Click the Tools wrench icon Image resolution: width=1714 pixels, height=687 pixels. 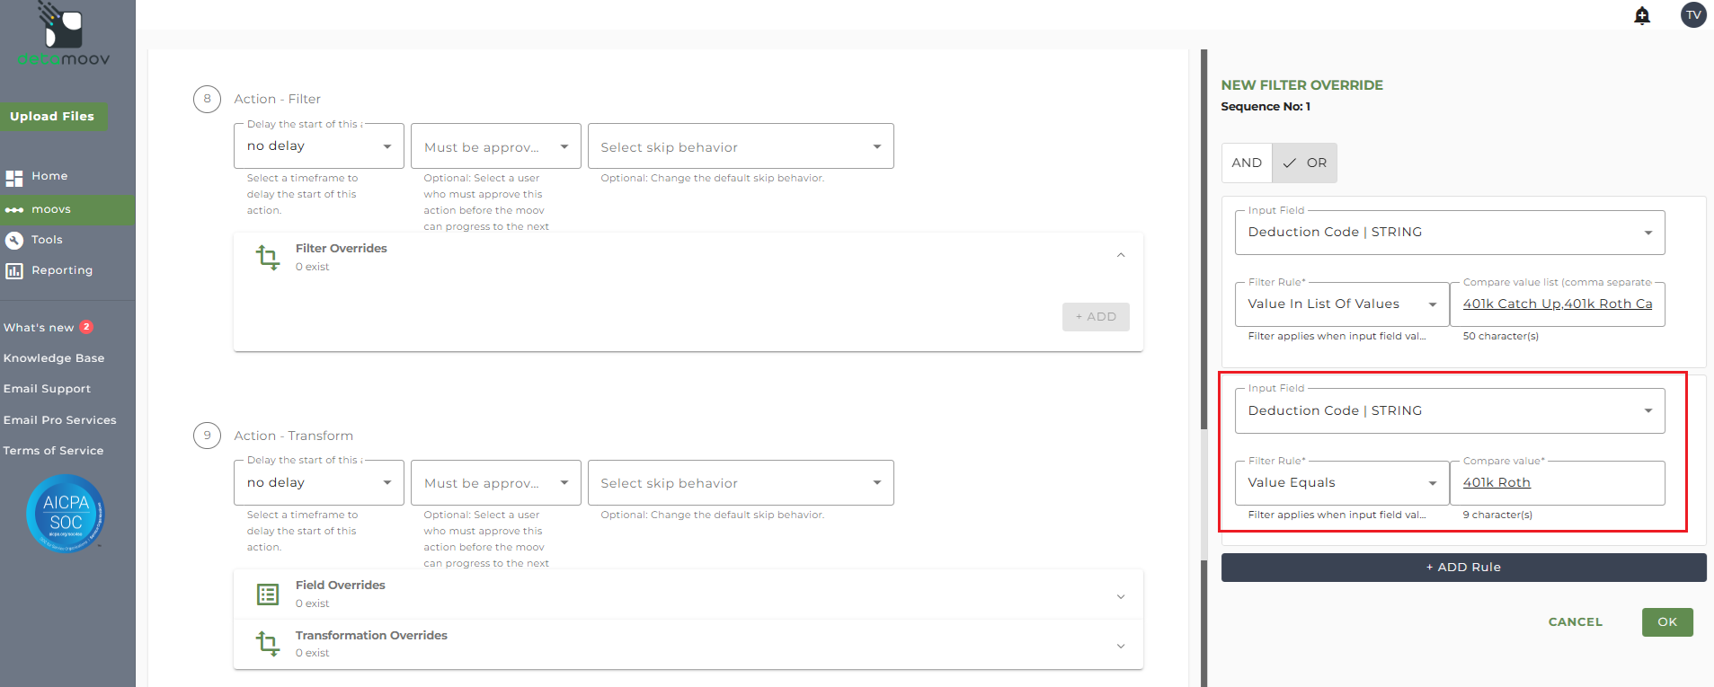click(x=14, y=240)
